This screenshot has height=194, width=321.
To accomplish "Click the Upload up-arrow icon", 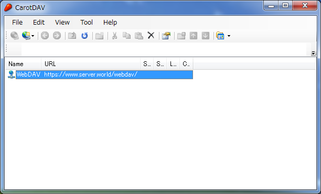I will 194,36.
